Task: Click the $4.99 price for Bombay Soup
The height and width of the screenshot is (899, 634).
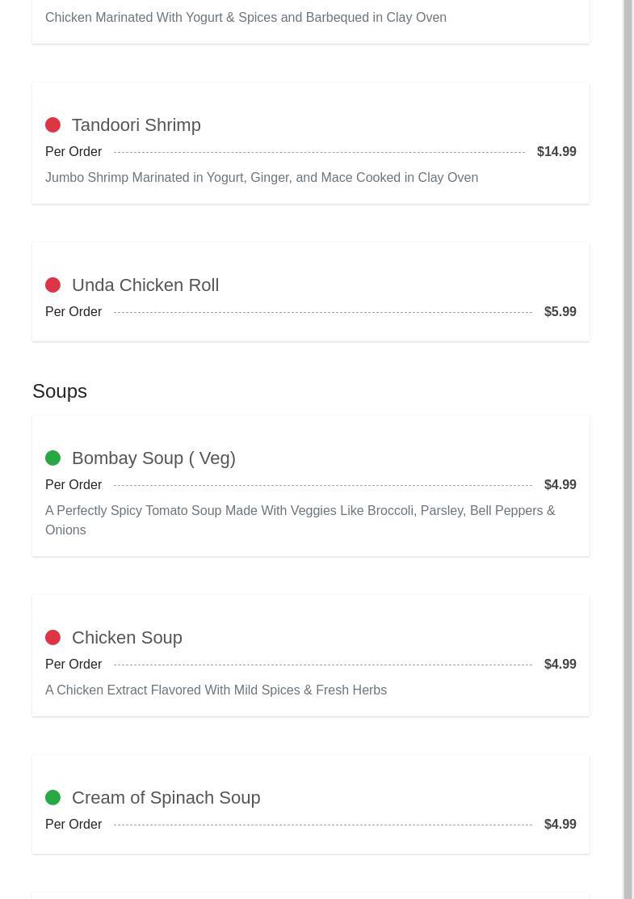Action: (560, 485)
